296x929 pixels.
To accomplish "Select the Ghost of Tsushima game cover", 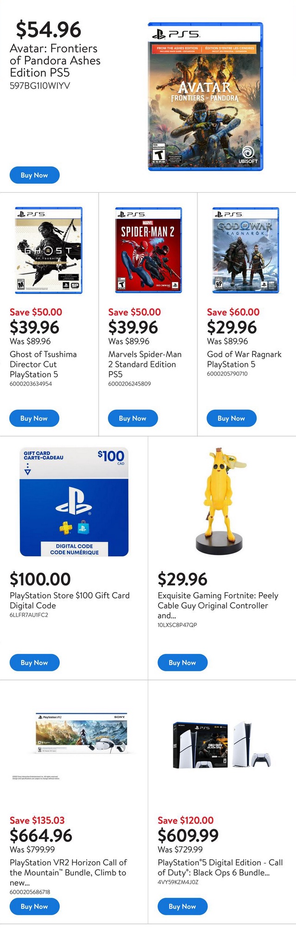I will (x=49, y=250).
